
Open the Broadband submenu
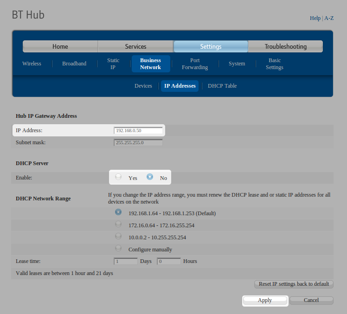[74, 64]
